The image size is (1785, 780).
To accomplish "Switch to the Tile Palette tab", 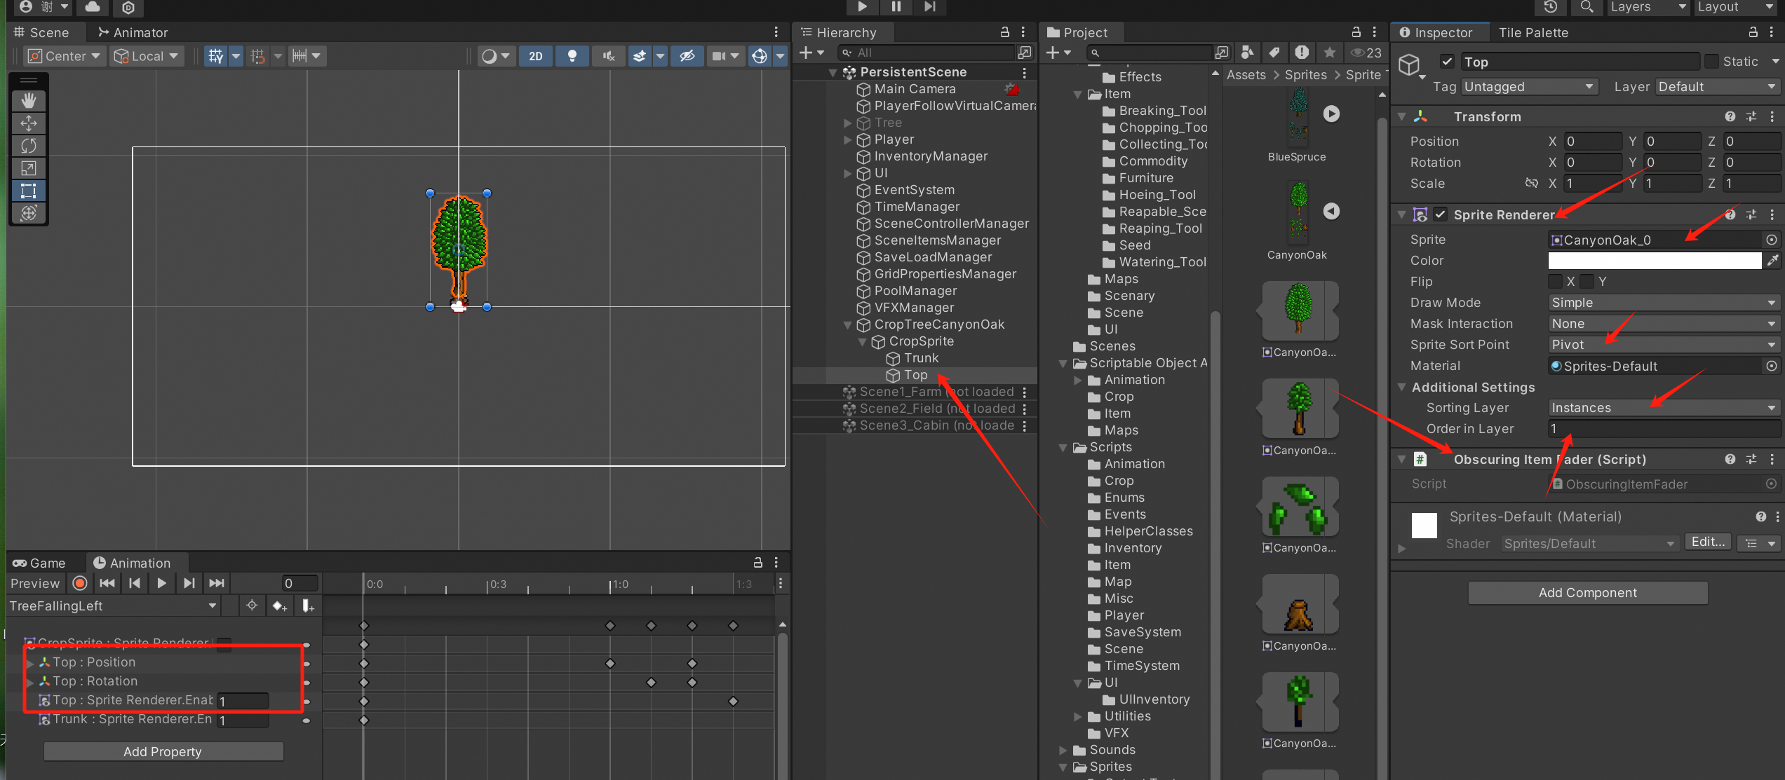I will [1533, 32].
